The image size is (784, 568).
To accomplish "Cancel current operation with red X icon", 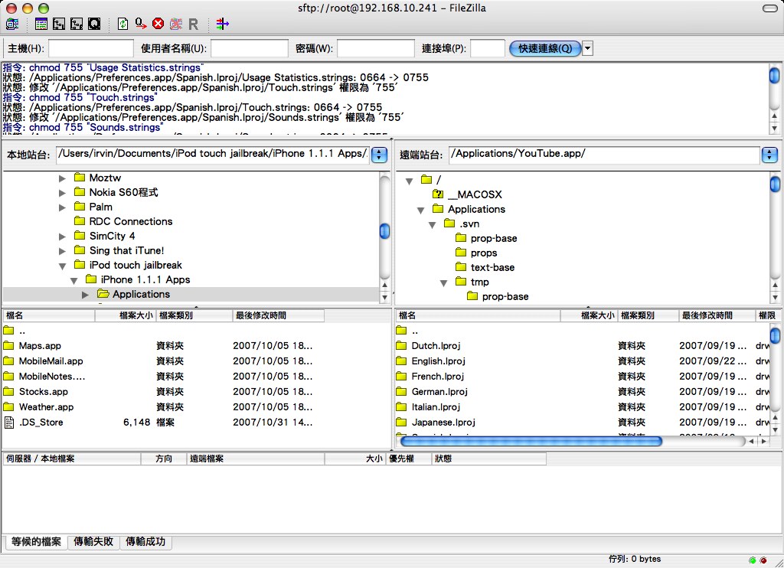I will (x=158, y=24).
